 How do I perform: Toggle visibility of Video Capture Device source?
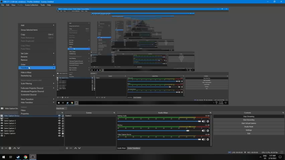coord(59,116)
